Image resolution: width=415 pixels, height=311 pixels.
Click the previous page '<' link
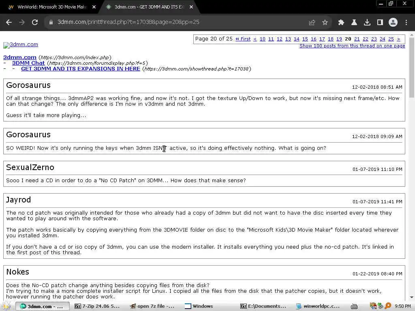click(255, 39)
